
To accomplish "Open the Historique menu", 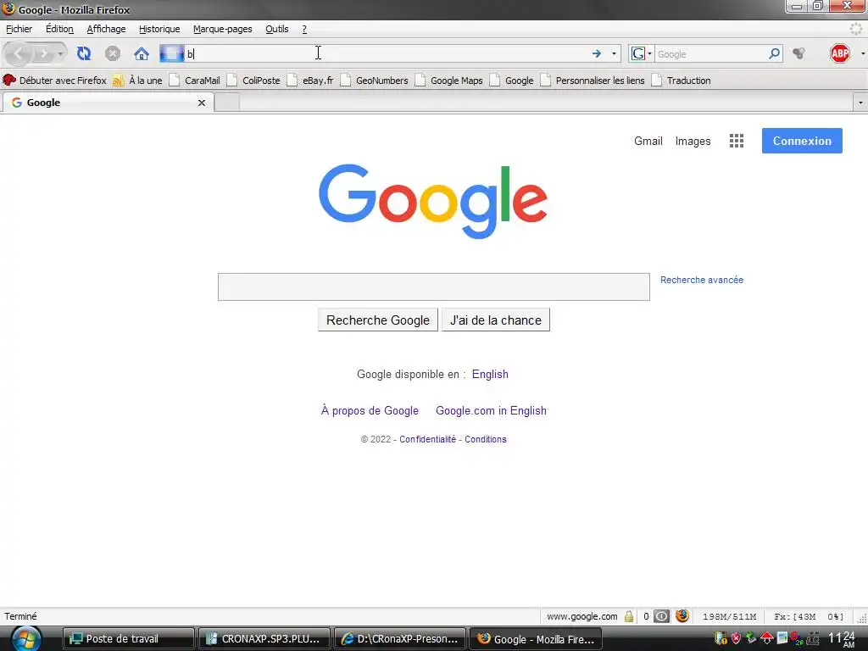I will point(159,29).
